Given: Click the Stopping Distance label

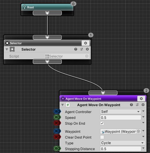Looking at the screenshot, I should (80, 149).
